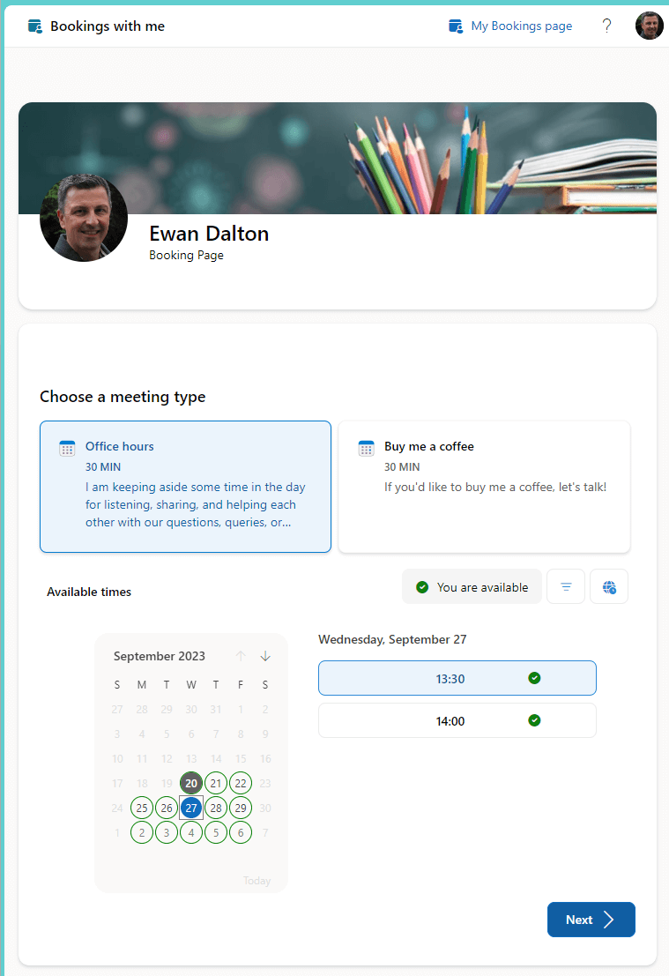This screenshot has width=669, height=976.
Task: Open the time zone globe icon
Action: (609, 586)
